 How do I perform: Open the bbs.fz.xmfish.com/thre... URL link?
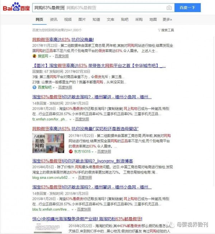(x=51, y=209)
